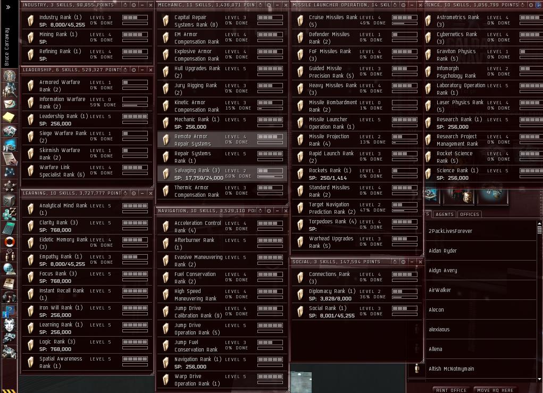Viewport: 543px width, 393px height.
Task: Open the Calculator icon in sidebar
Action: pos(10,228)
